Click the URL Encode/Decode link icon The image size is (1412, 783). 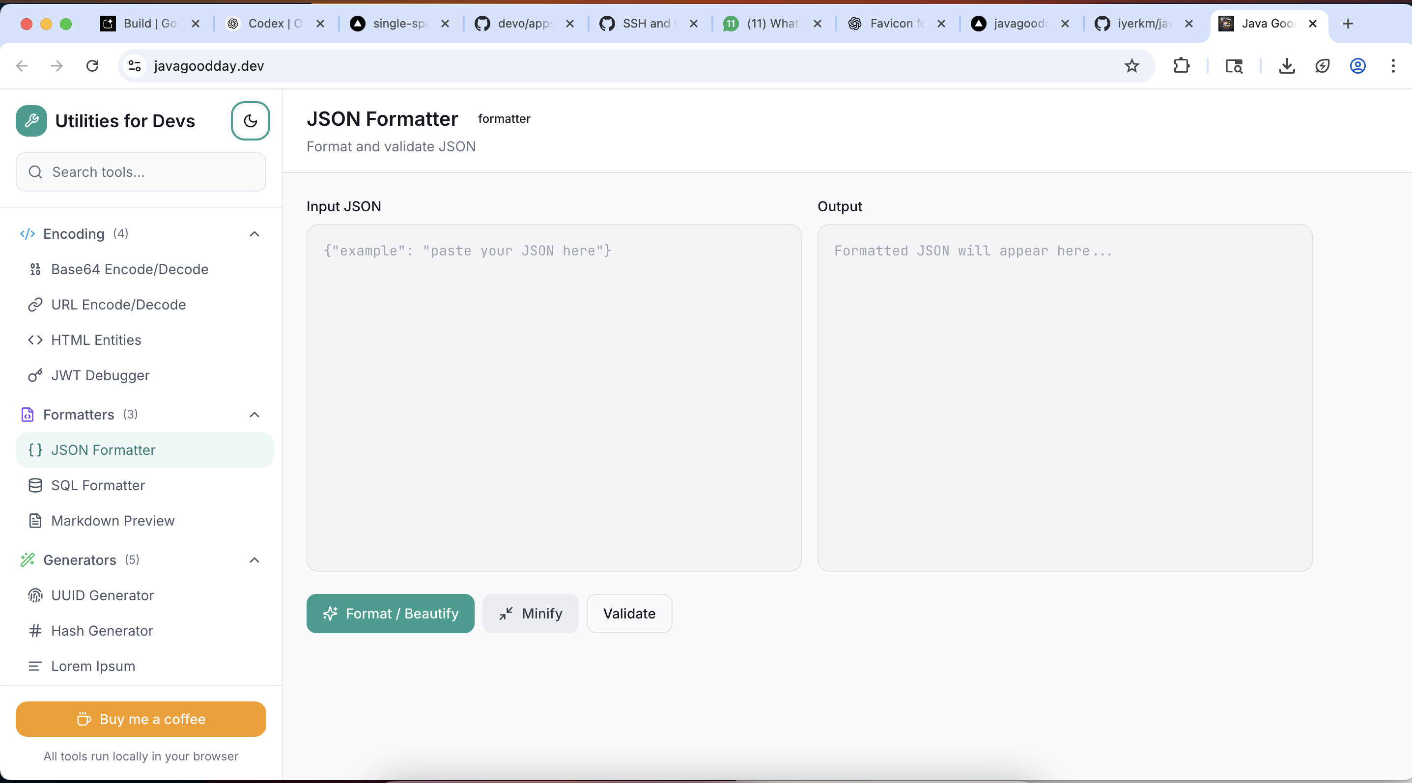(x=35, y=305)
